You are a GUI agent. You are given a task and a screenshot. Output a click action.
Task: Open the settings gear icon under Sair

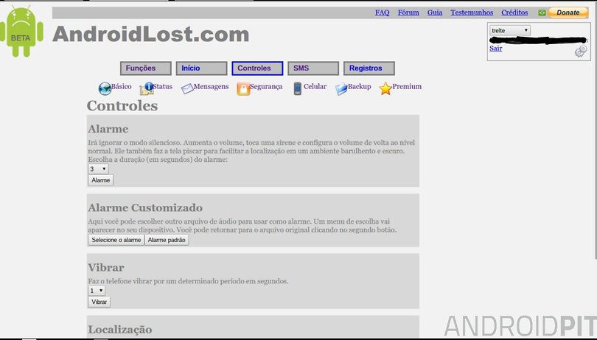tap(581, 51)
